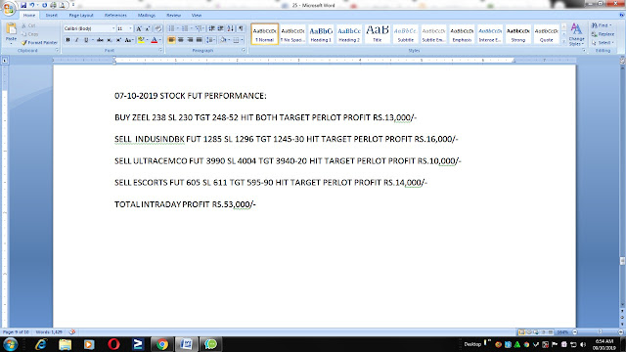Apply red font color
This screenshot has height=352, width=626.
coord(155,40)
